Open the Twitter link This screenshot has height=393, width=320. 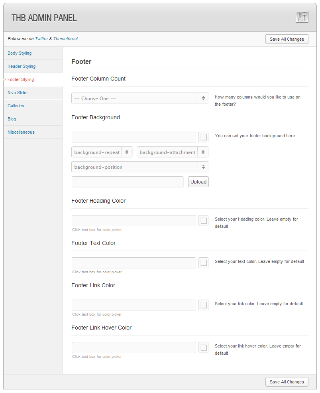coord(41,39)
